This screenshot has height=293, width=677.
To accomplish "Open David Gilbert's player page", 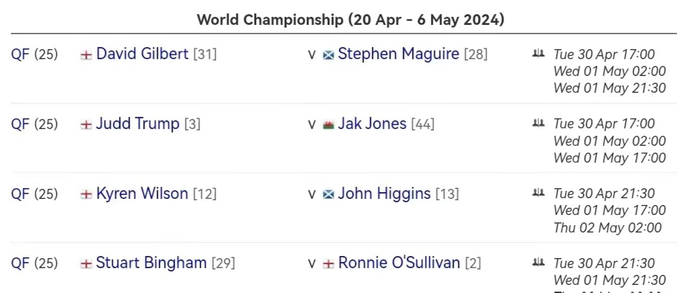I will [142, 54].
